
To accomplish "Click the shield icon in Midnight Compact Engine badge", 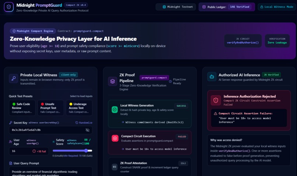I will 14,31.
